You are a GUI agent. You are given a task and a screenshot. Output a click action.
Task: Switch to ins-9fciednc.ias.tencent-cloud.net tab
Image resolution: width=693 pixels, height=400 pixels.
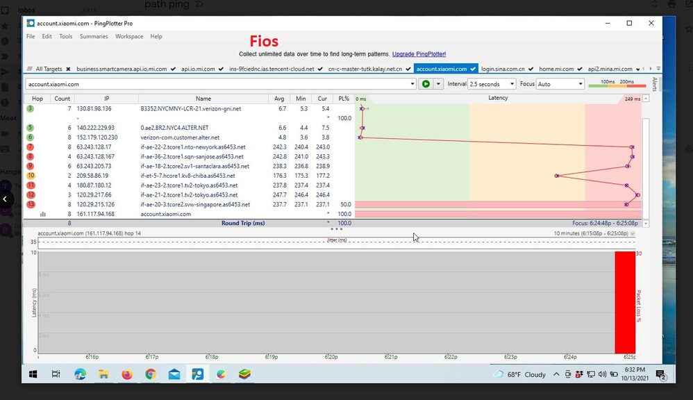click(x=272, y=69)
